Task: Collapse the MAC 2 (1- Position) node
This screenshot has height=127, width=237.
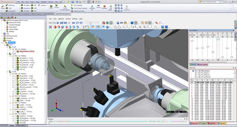Action: (11, 56)
